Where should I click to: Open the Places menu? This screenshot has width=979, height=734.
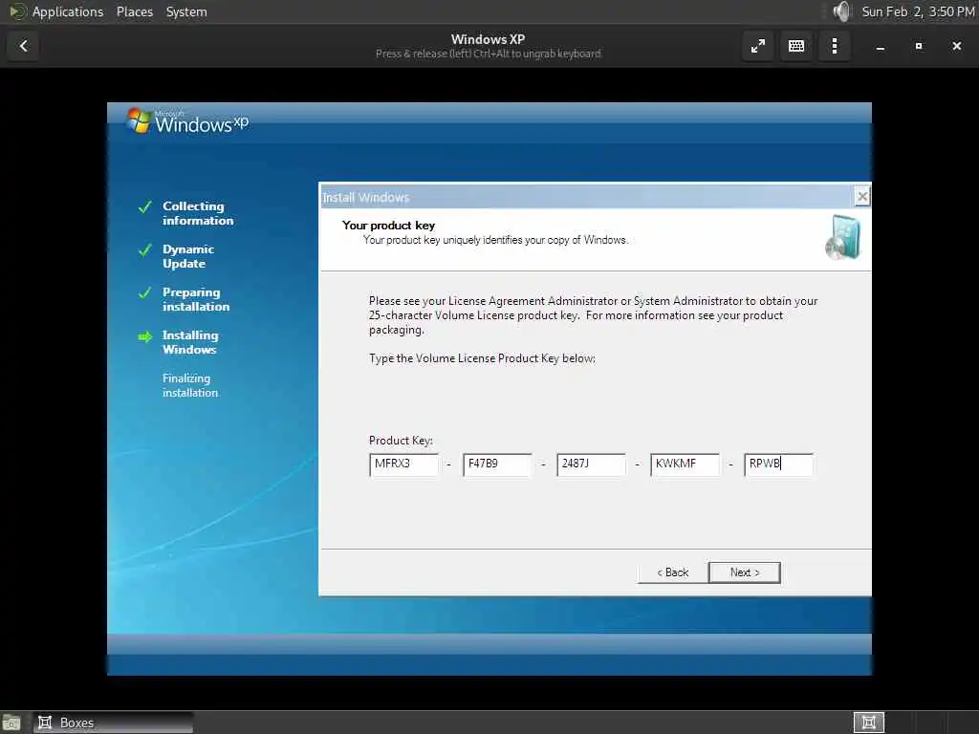[134, 11]
